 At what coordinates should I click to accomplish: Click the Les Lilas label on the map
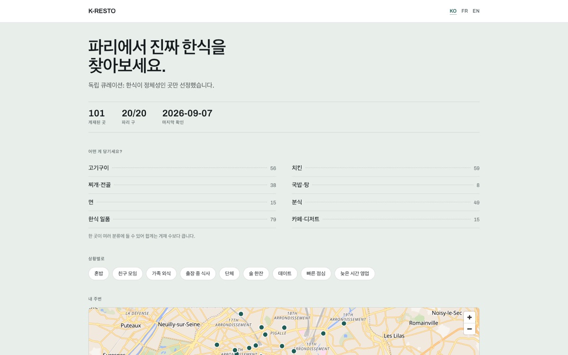click(394, 336)
